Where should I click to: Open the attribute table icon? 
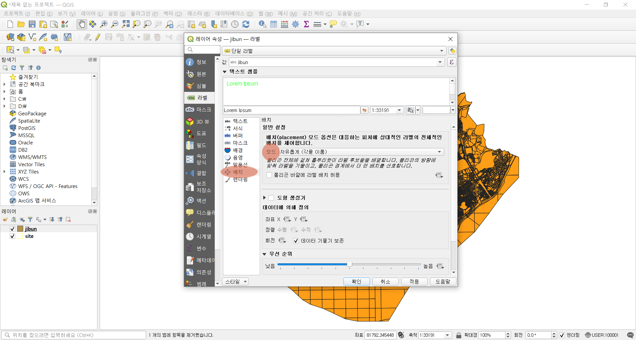click(274, 24)
